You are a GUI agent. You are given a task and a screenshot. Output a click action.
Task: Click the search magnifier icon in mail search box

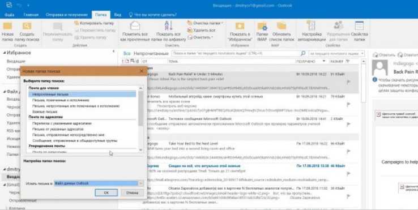(303, 54)
